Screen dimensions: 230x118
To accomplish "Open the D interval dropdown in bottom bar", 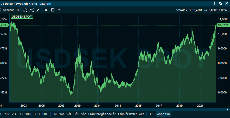I will [150, 114].
